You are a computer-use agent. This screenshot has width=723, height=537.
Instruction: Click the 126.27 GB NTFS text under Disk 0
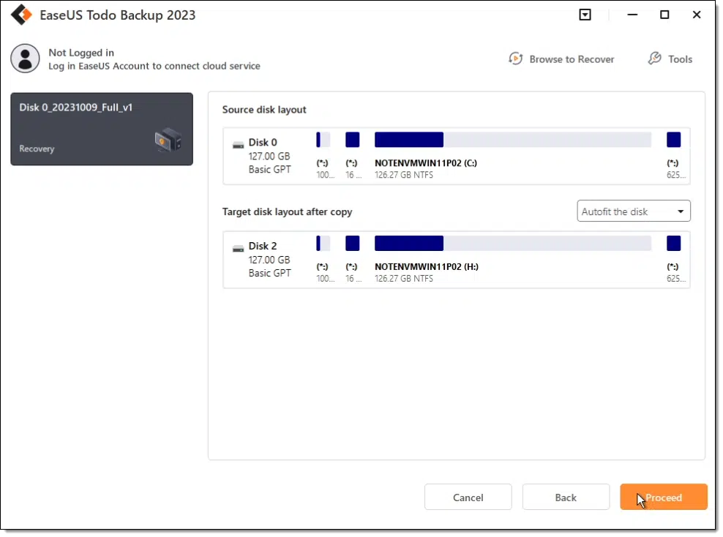405,176
